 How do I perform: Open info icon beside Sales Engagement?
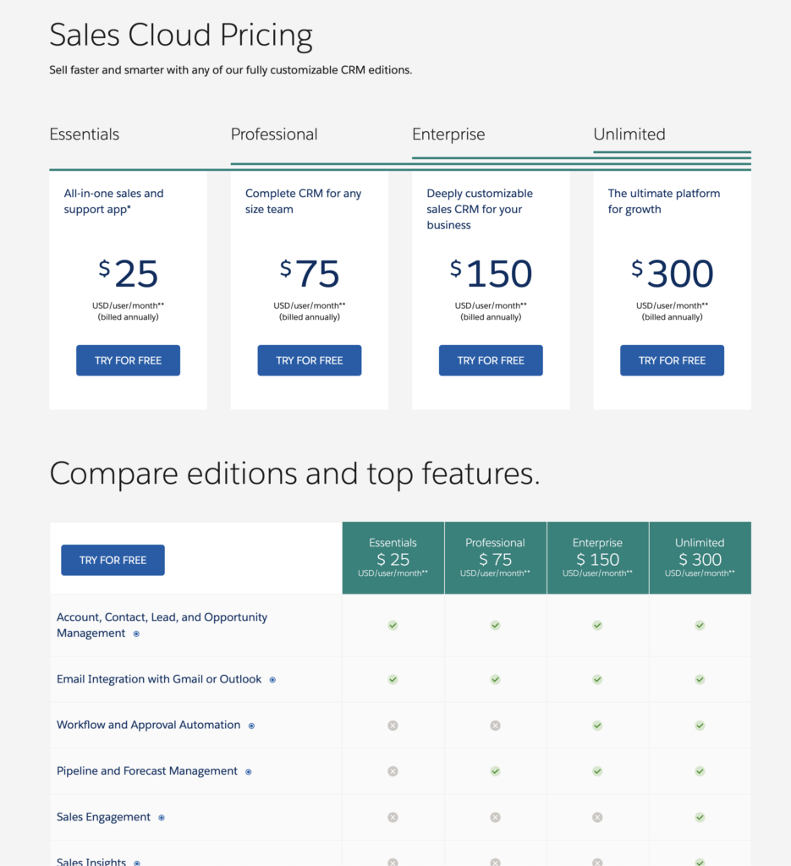(x=162, y=818)
